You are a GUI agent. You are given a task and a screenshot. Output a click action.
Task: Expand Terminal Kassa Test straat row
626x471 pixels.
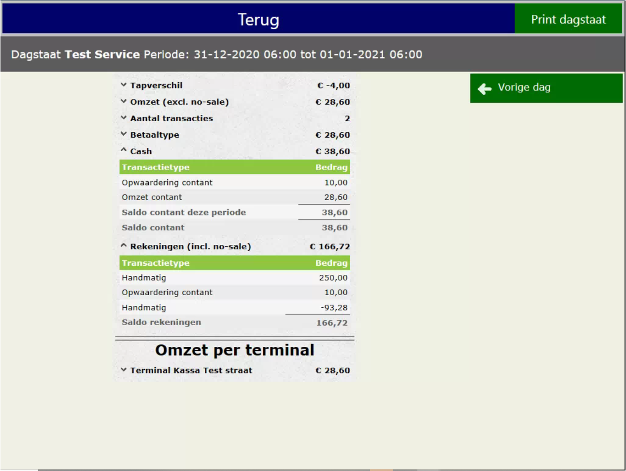click(124, 370)
